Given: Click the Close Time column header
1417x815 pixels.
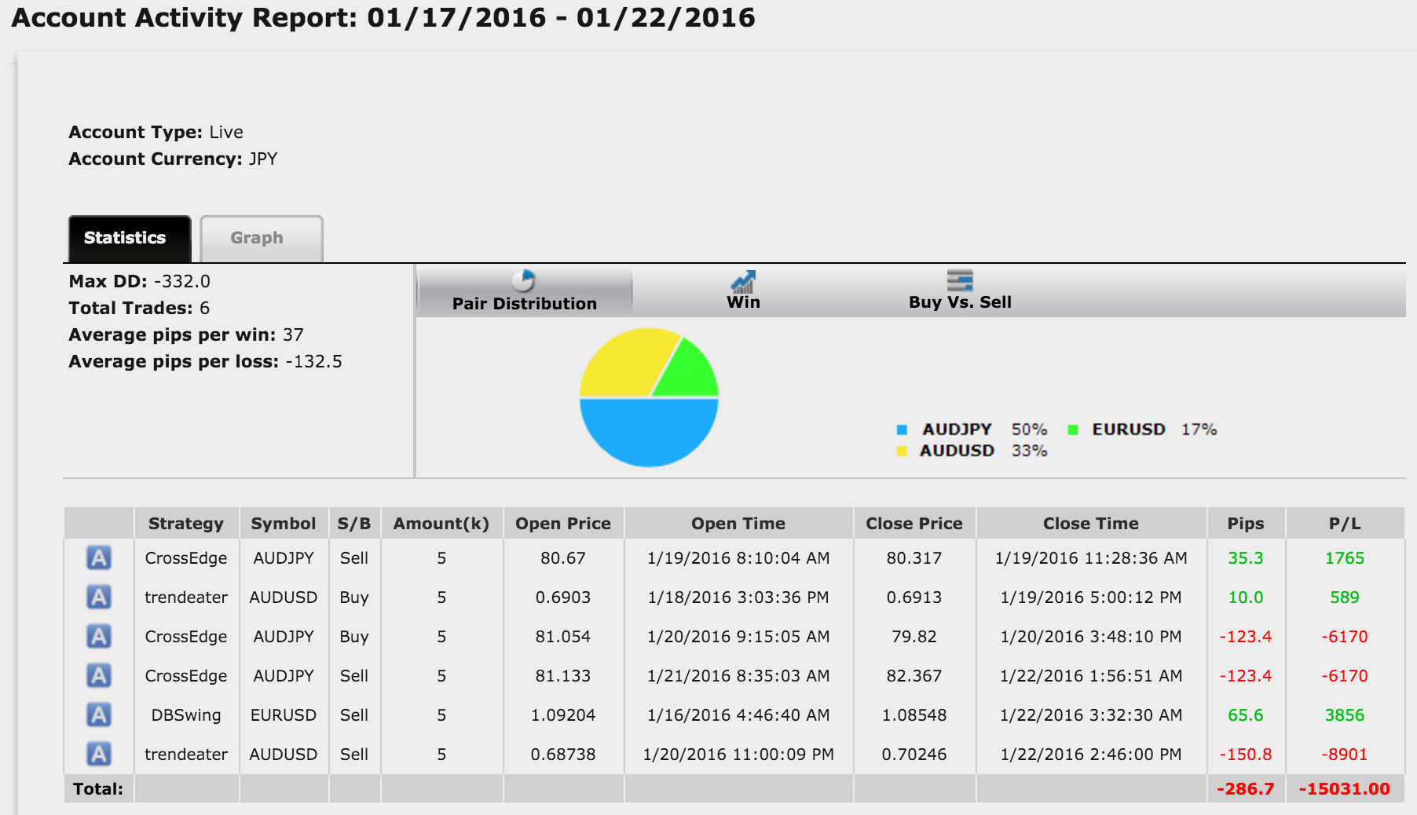Looking at the screenshot, I should (x=1090, y=524).
